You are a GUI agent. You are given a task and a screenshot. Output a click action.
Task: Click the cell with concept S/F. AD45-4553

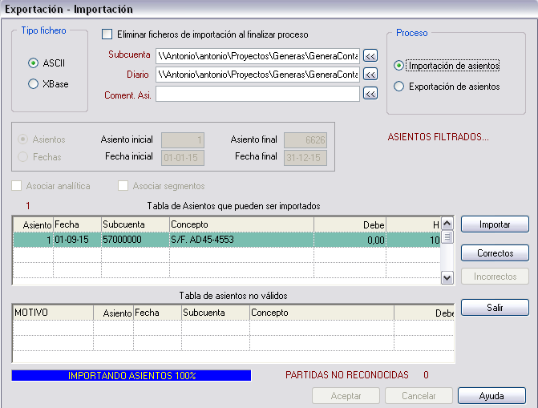click(242, 240)
